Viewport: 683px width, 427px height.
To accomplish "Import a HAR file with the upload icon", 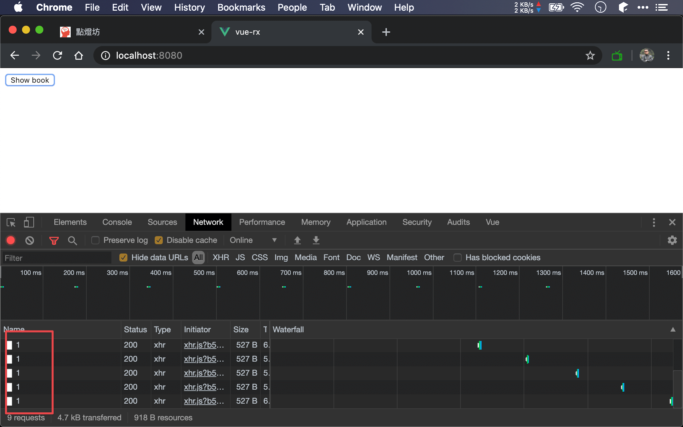I will coord(297,240).
